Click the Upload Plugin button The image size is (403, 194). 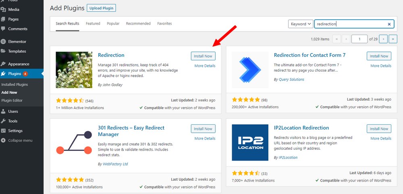coord(102,8)
